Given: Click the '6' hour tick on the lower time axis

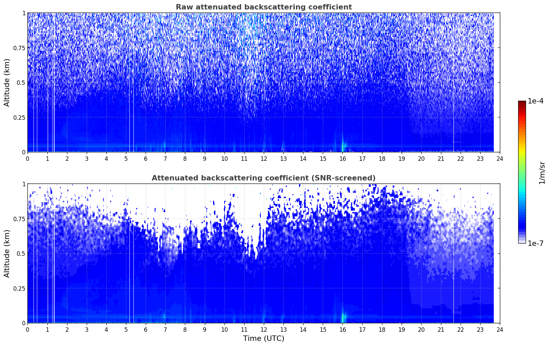Looking at the screenshot, I should click(146, 329).
